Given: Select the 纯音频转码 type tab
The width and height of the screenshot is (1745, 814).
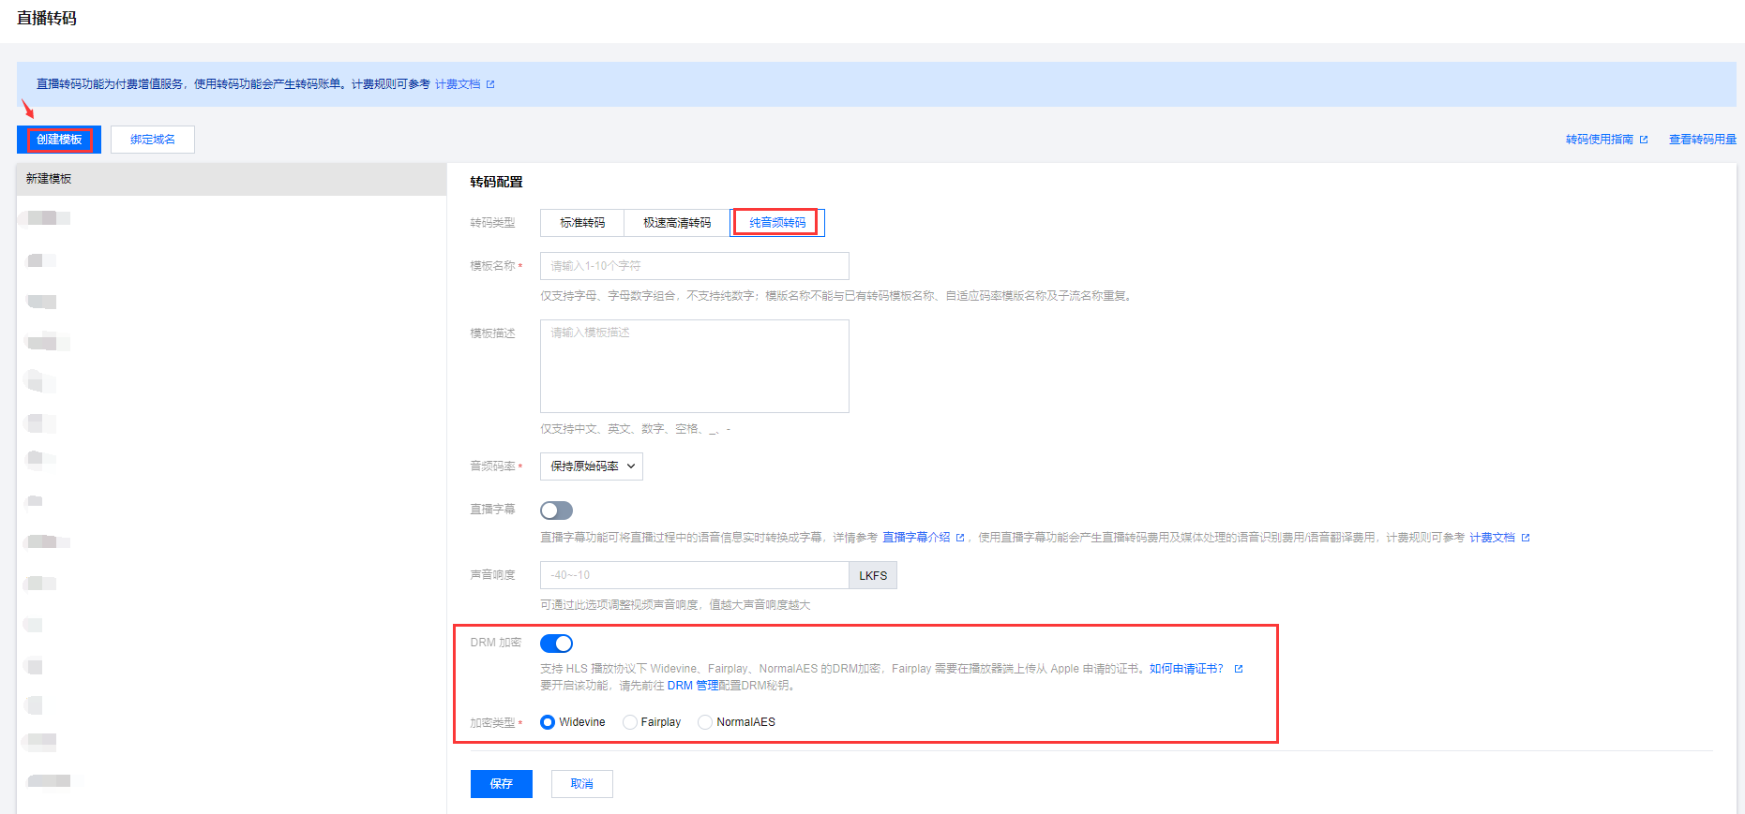Looking at the screenshot, I should click(x=777, y=223).
